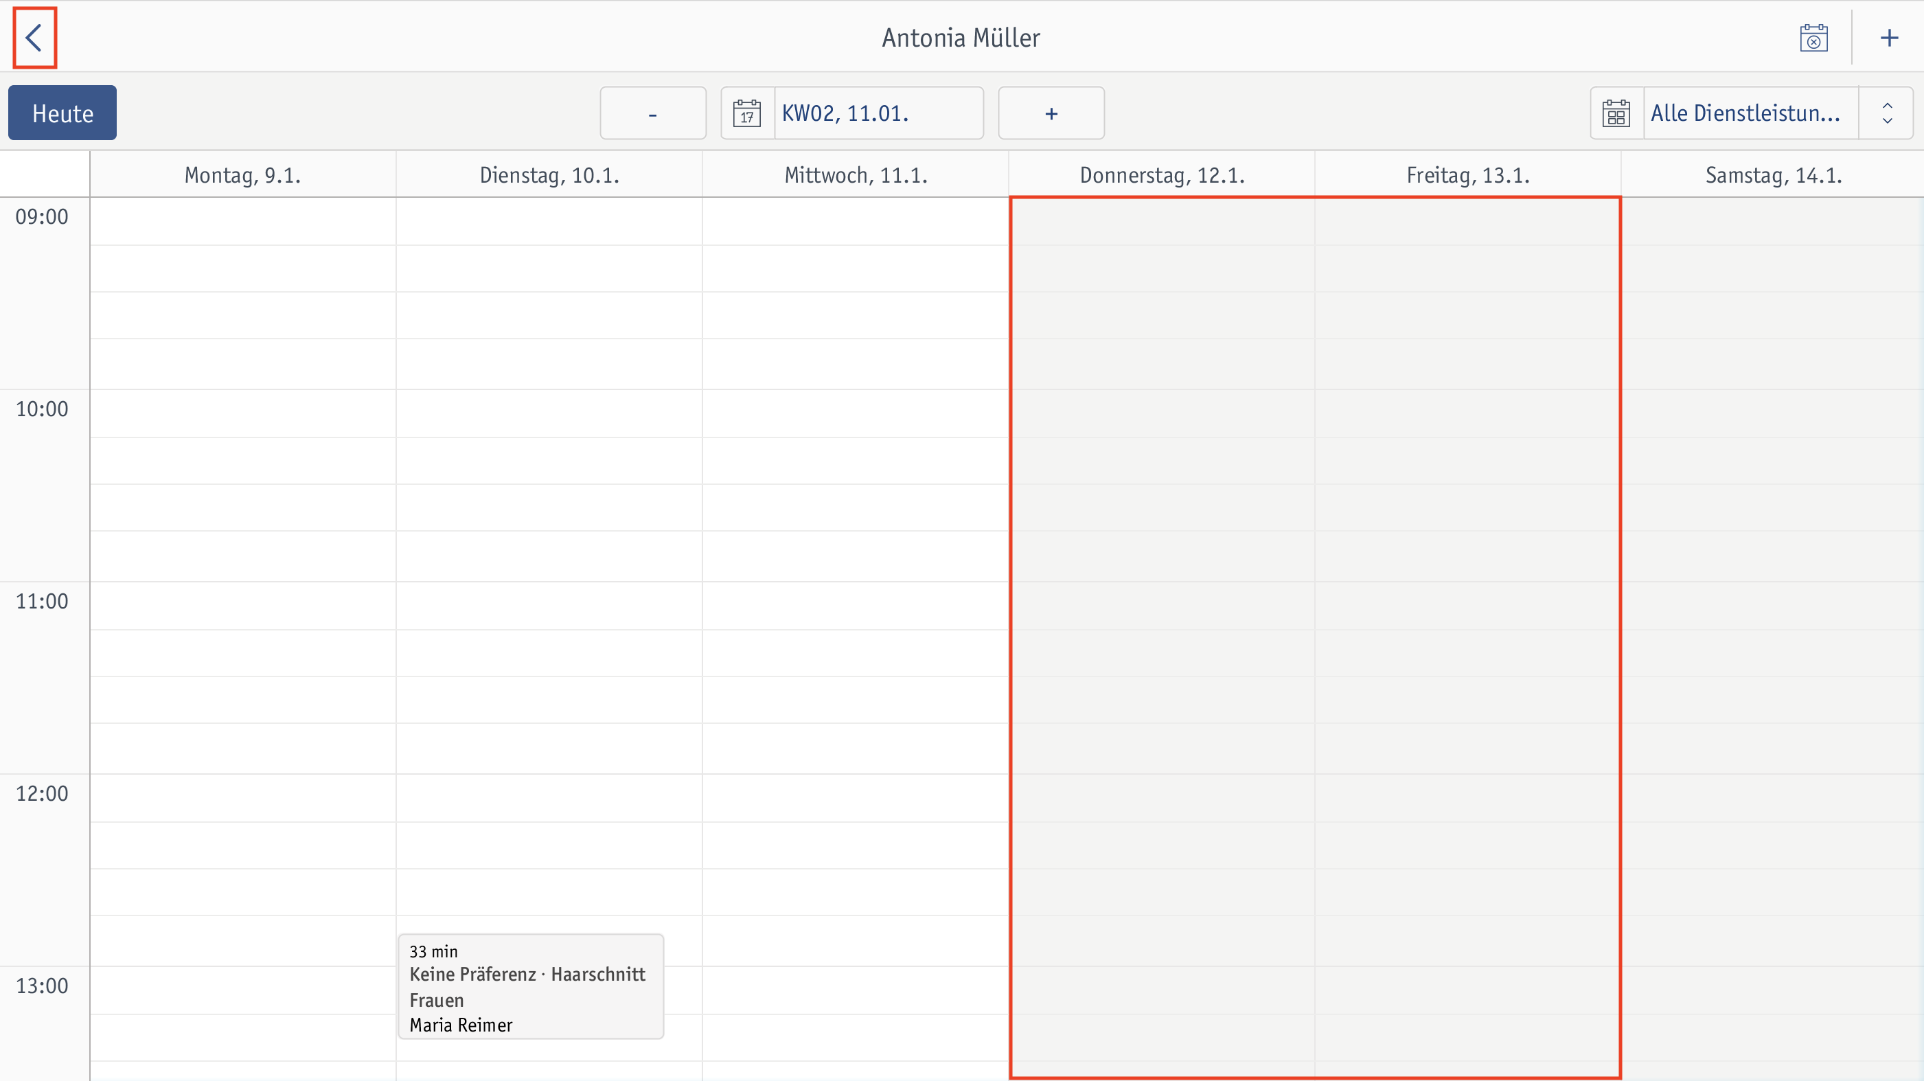Open the calendar cancel icon top right
The width and height of the screenshot is (1924, 1081).
tap(1813, 38)
